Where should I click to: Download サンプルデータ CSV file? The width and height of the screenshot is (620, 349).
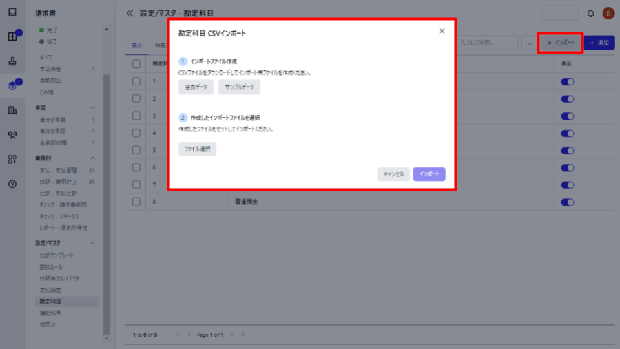tap(239, 87)
